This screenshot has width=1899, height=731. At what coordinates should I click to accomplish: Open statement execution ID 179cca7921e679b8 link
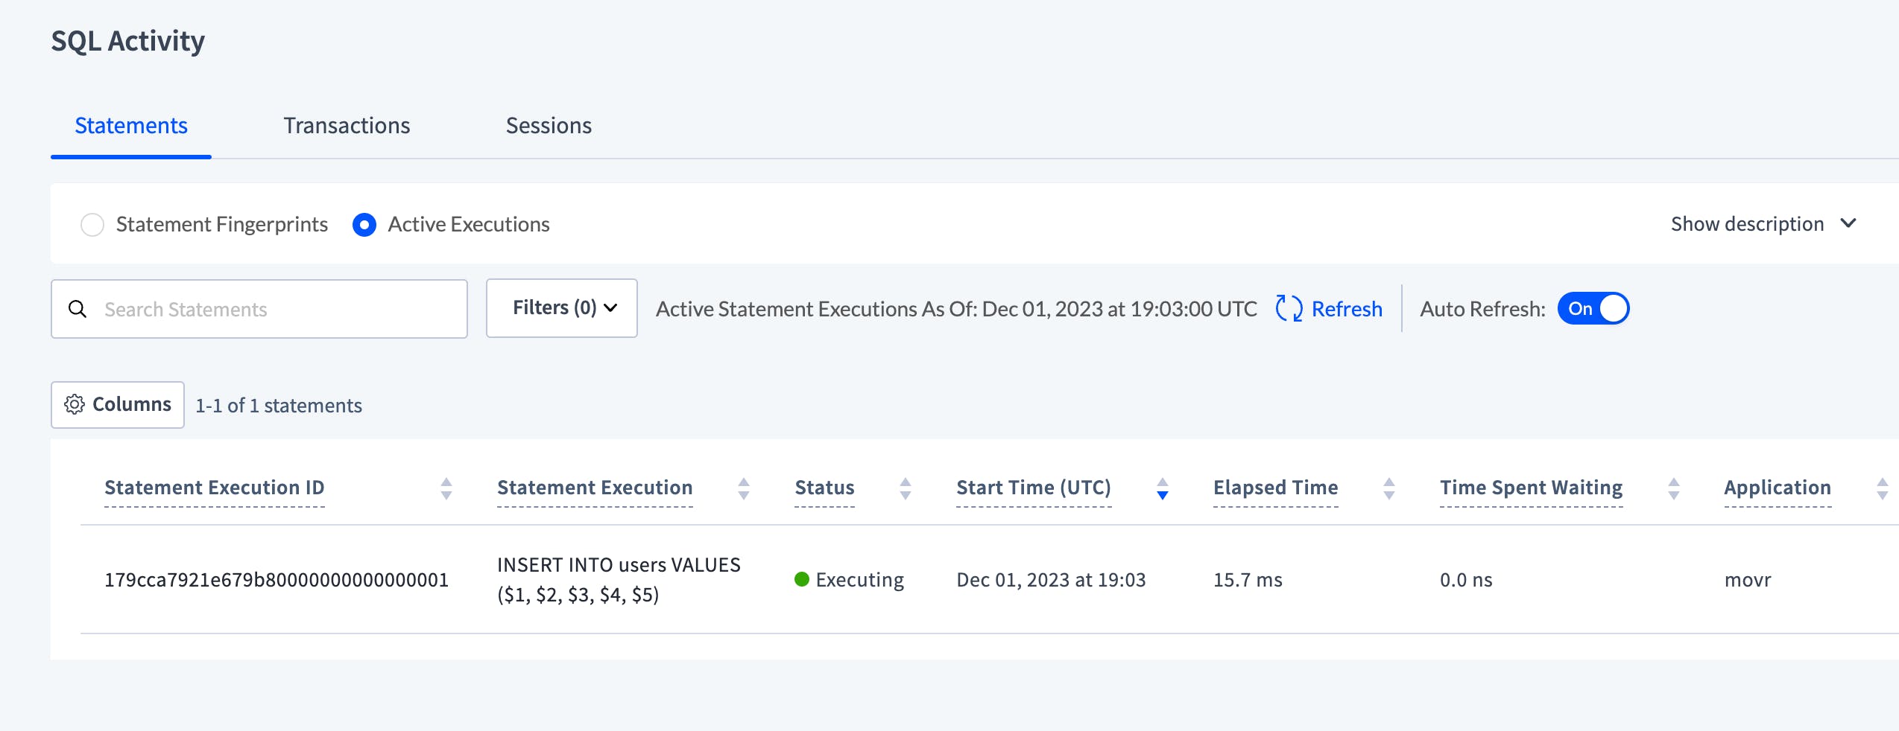click(x=277, y=580)
